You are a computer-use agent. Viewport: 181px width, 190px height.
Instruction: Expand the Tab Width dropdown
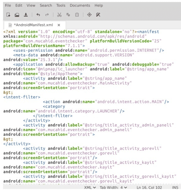tap(113, 188)
